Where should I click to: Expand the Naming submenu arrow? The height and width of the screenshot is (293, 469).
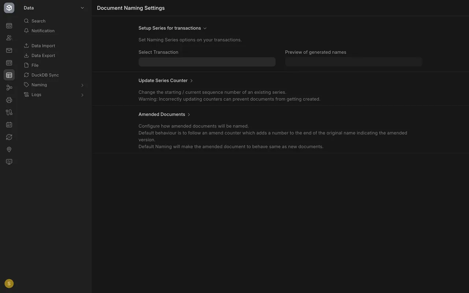coord(82,85)
